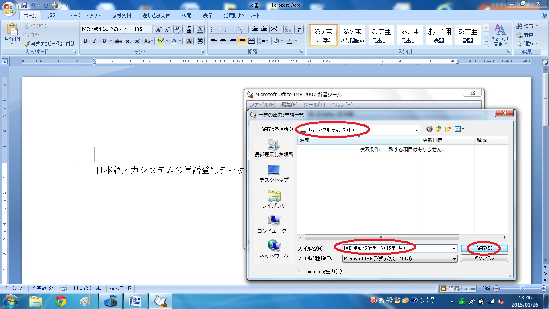This screenshot has width=549, height=309.
Task: Open the font name dropdown
Action: pyautogui.click(x=130, y=29)
